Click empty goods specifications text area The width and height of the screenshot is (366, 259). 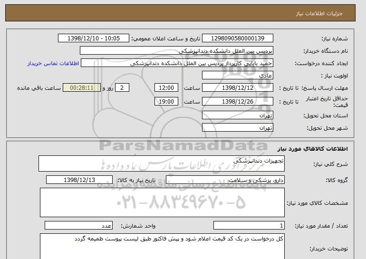[x=162, y=202]
